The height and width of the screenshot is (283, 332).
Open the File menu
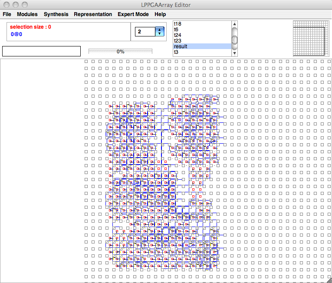coord(7,14)
